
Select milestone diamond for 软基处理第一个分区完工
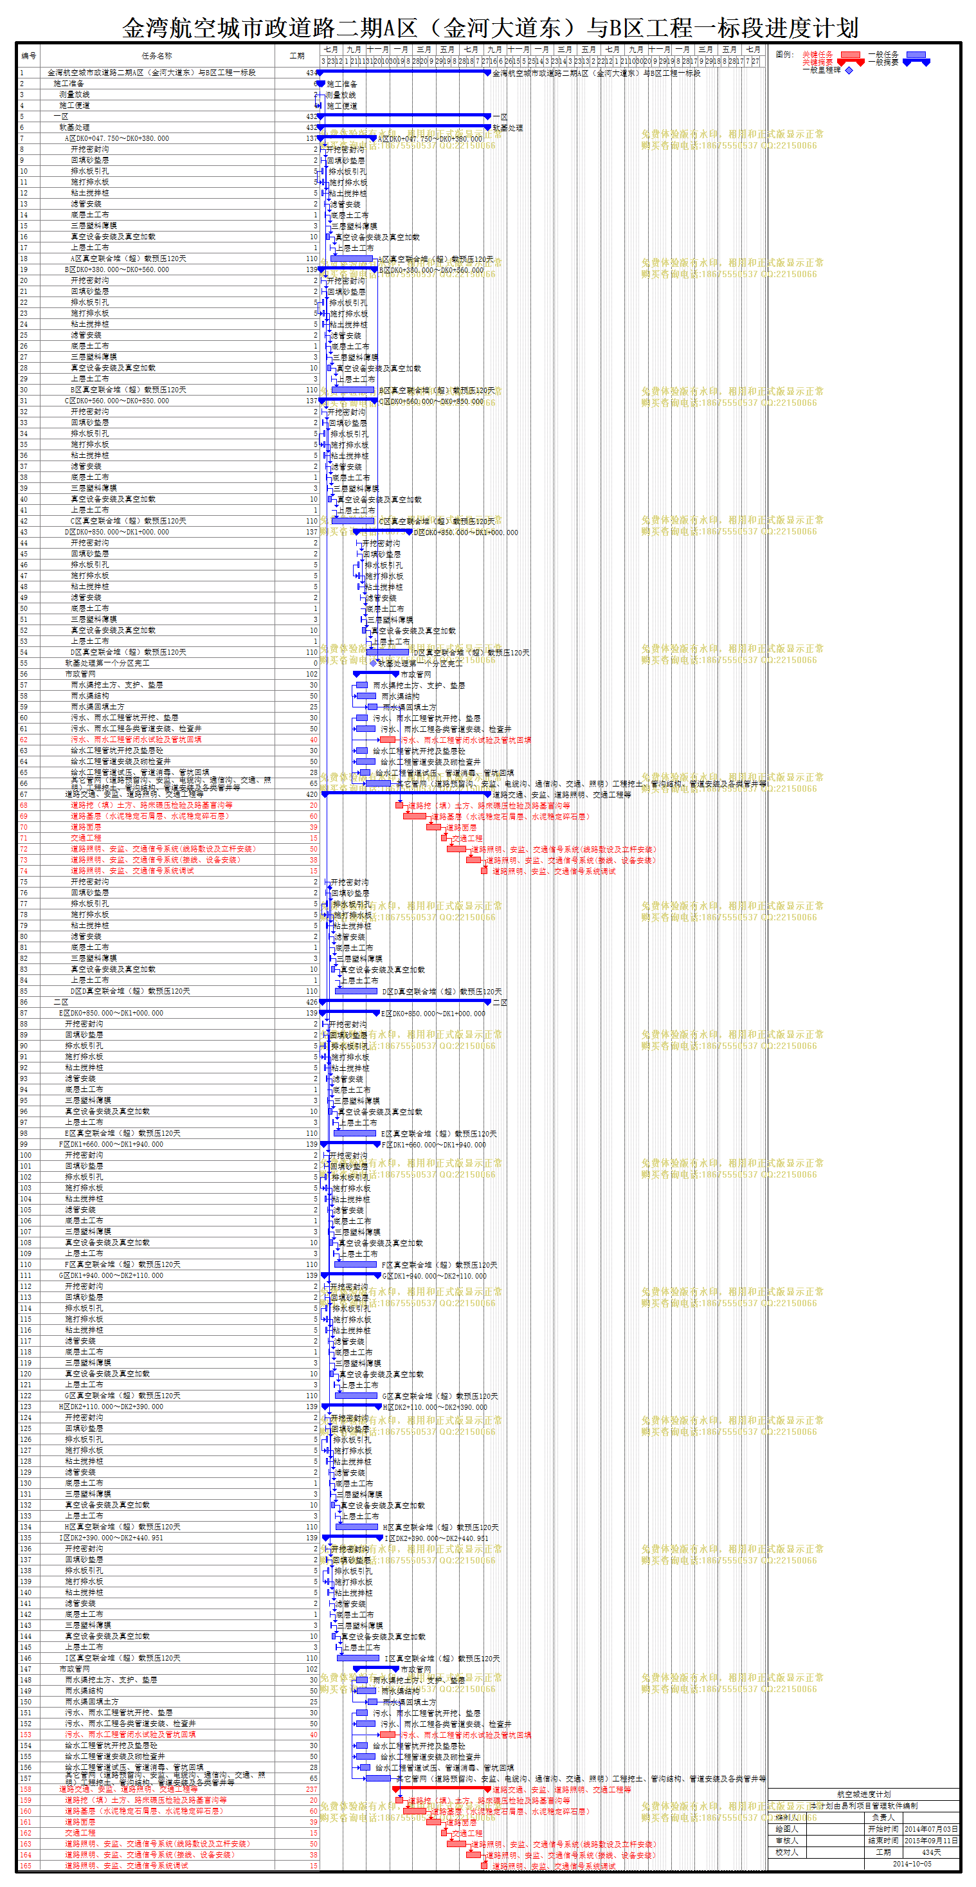374,663
